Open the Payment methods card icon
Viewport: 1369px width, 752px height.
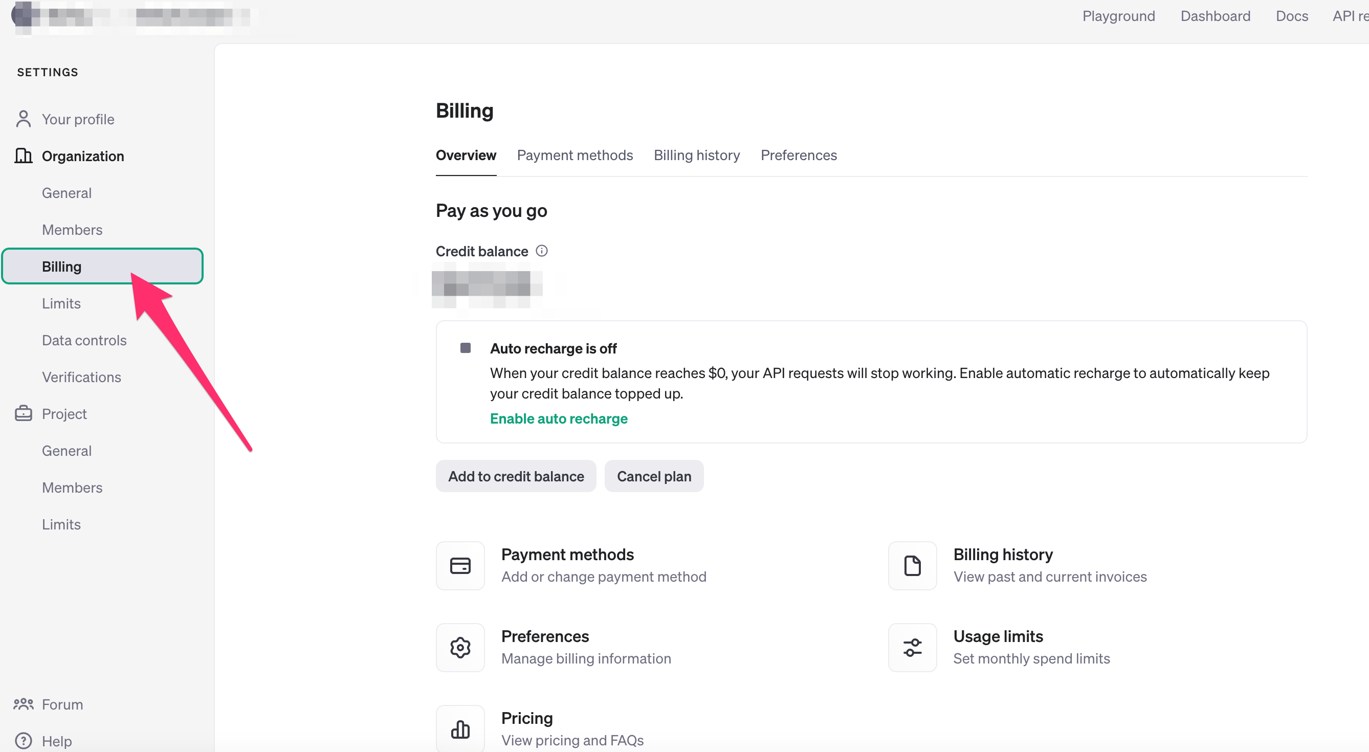tap(460, 565)
